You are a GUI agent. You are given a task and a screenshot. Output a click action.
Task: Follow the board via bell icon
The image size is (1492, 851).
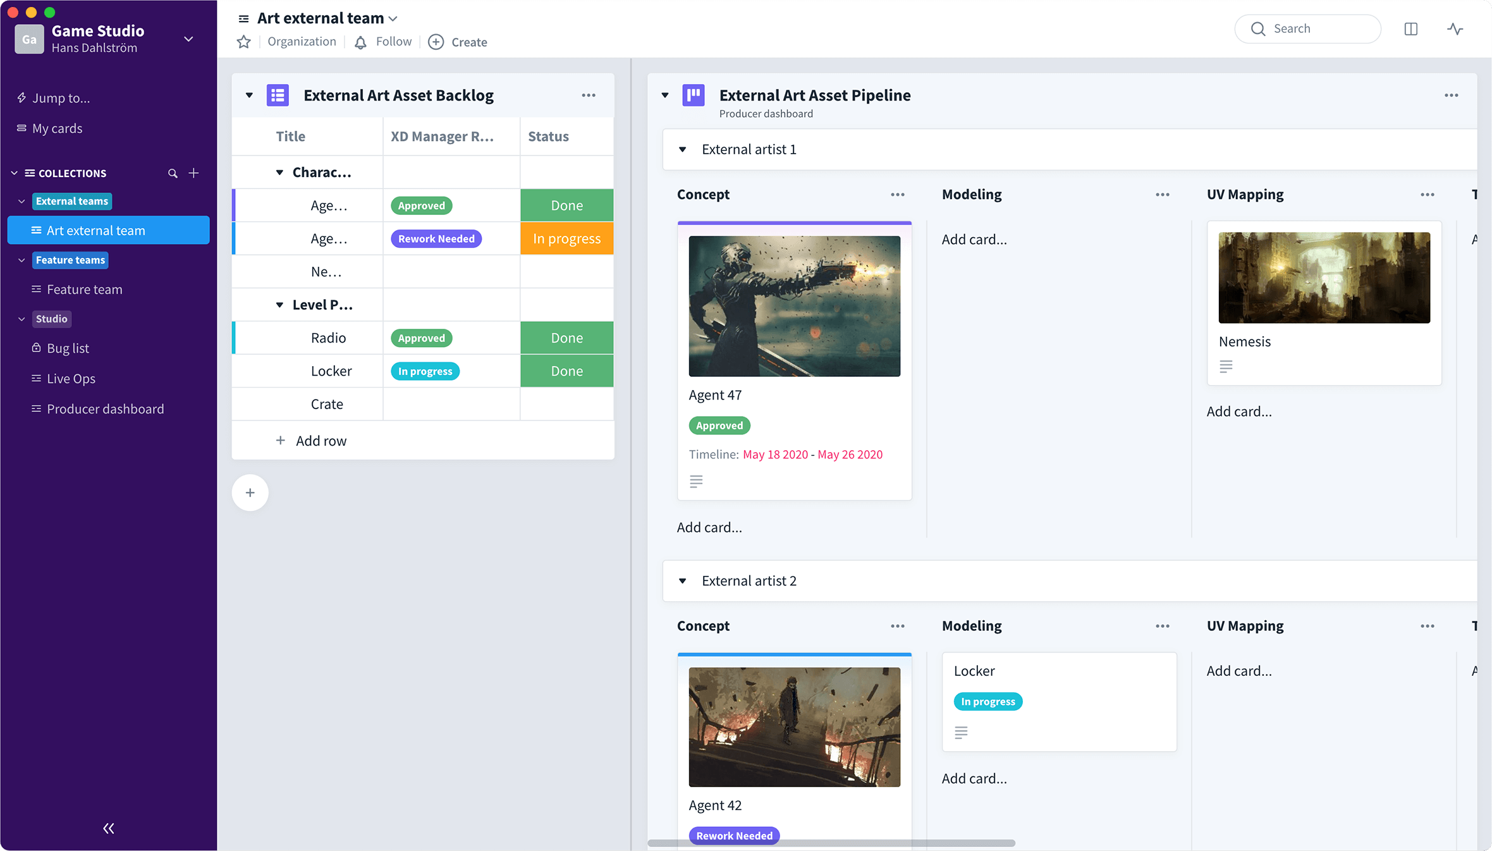pos(360,42)
